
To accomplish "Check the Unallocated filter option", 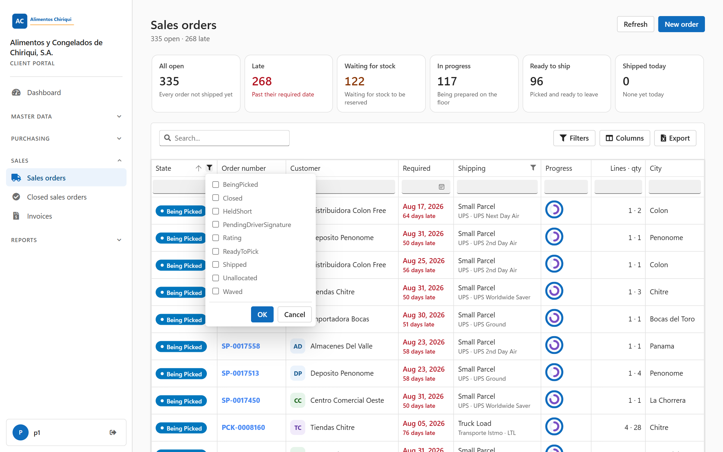I will [216, 278].
